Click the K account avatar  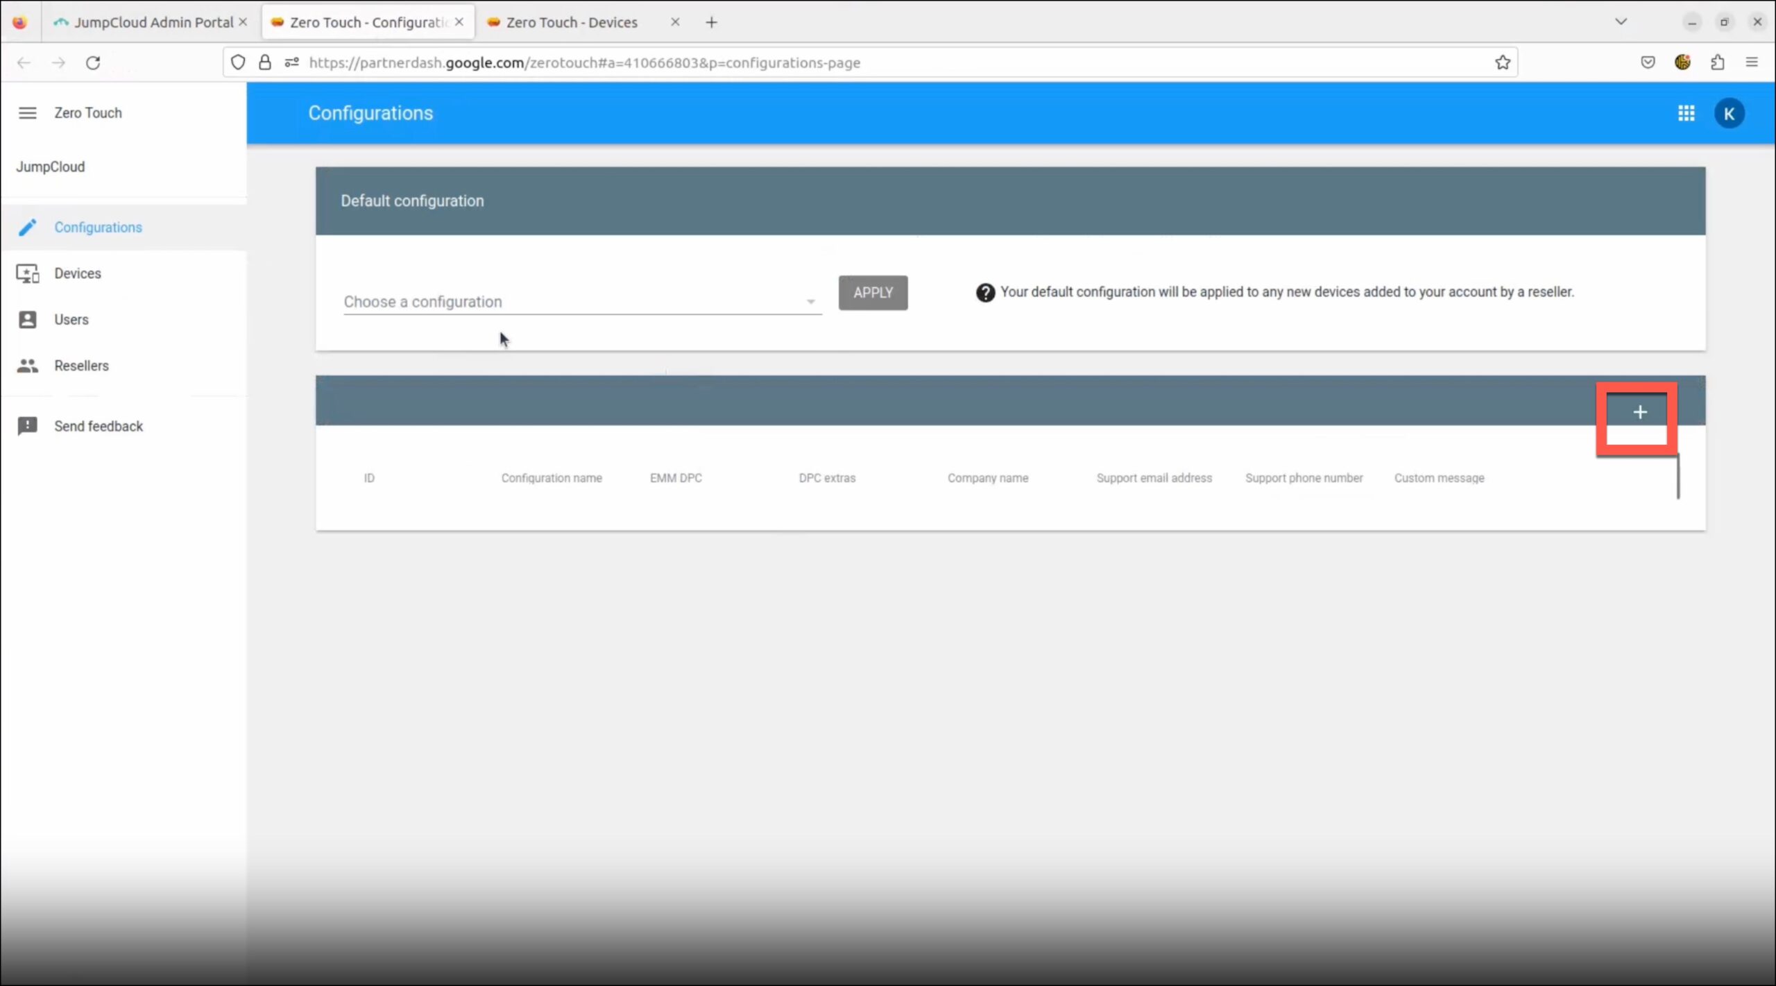1728,114
